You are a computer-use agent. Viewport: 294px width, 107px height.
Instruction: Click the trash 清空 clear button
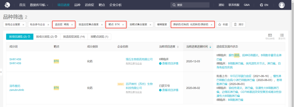[x=238, y=24]
